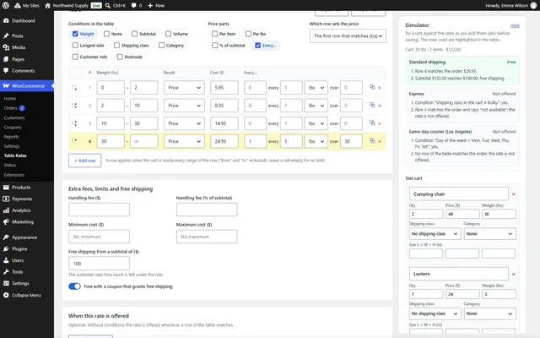
Task: Click the row 4 Cost field 24.95
Action: tap(224, 141)
